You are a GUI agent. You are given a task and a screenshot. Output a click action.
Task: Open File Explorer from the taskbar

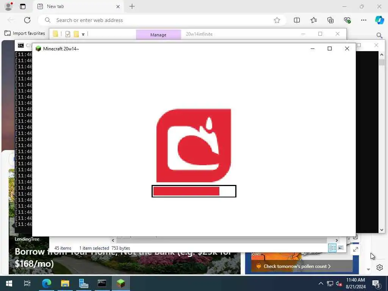tap(65, 283)
